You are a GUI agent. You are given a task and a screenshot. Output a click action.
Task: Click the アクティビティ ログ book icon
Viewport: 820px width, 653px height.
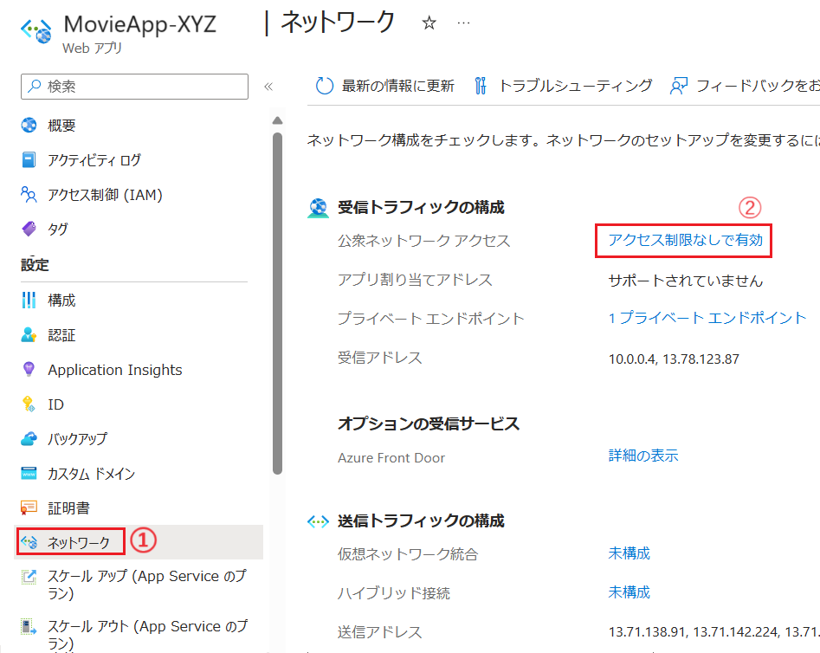point(29,159)
